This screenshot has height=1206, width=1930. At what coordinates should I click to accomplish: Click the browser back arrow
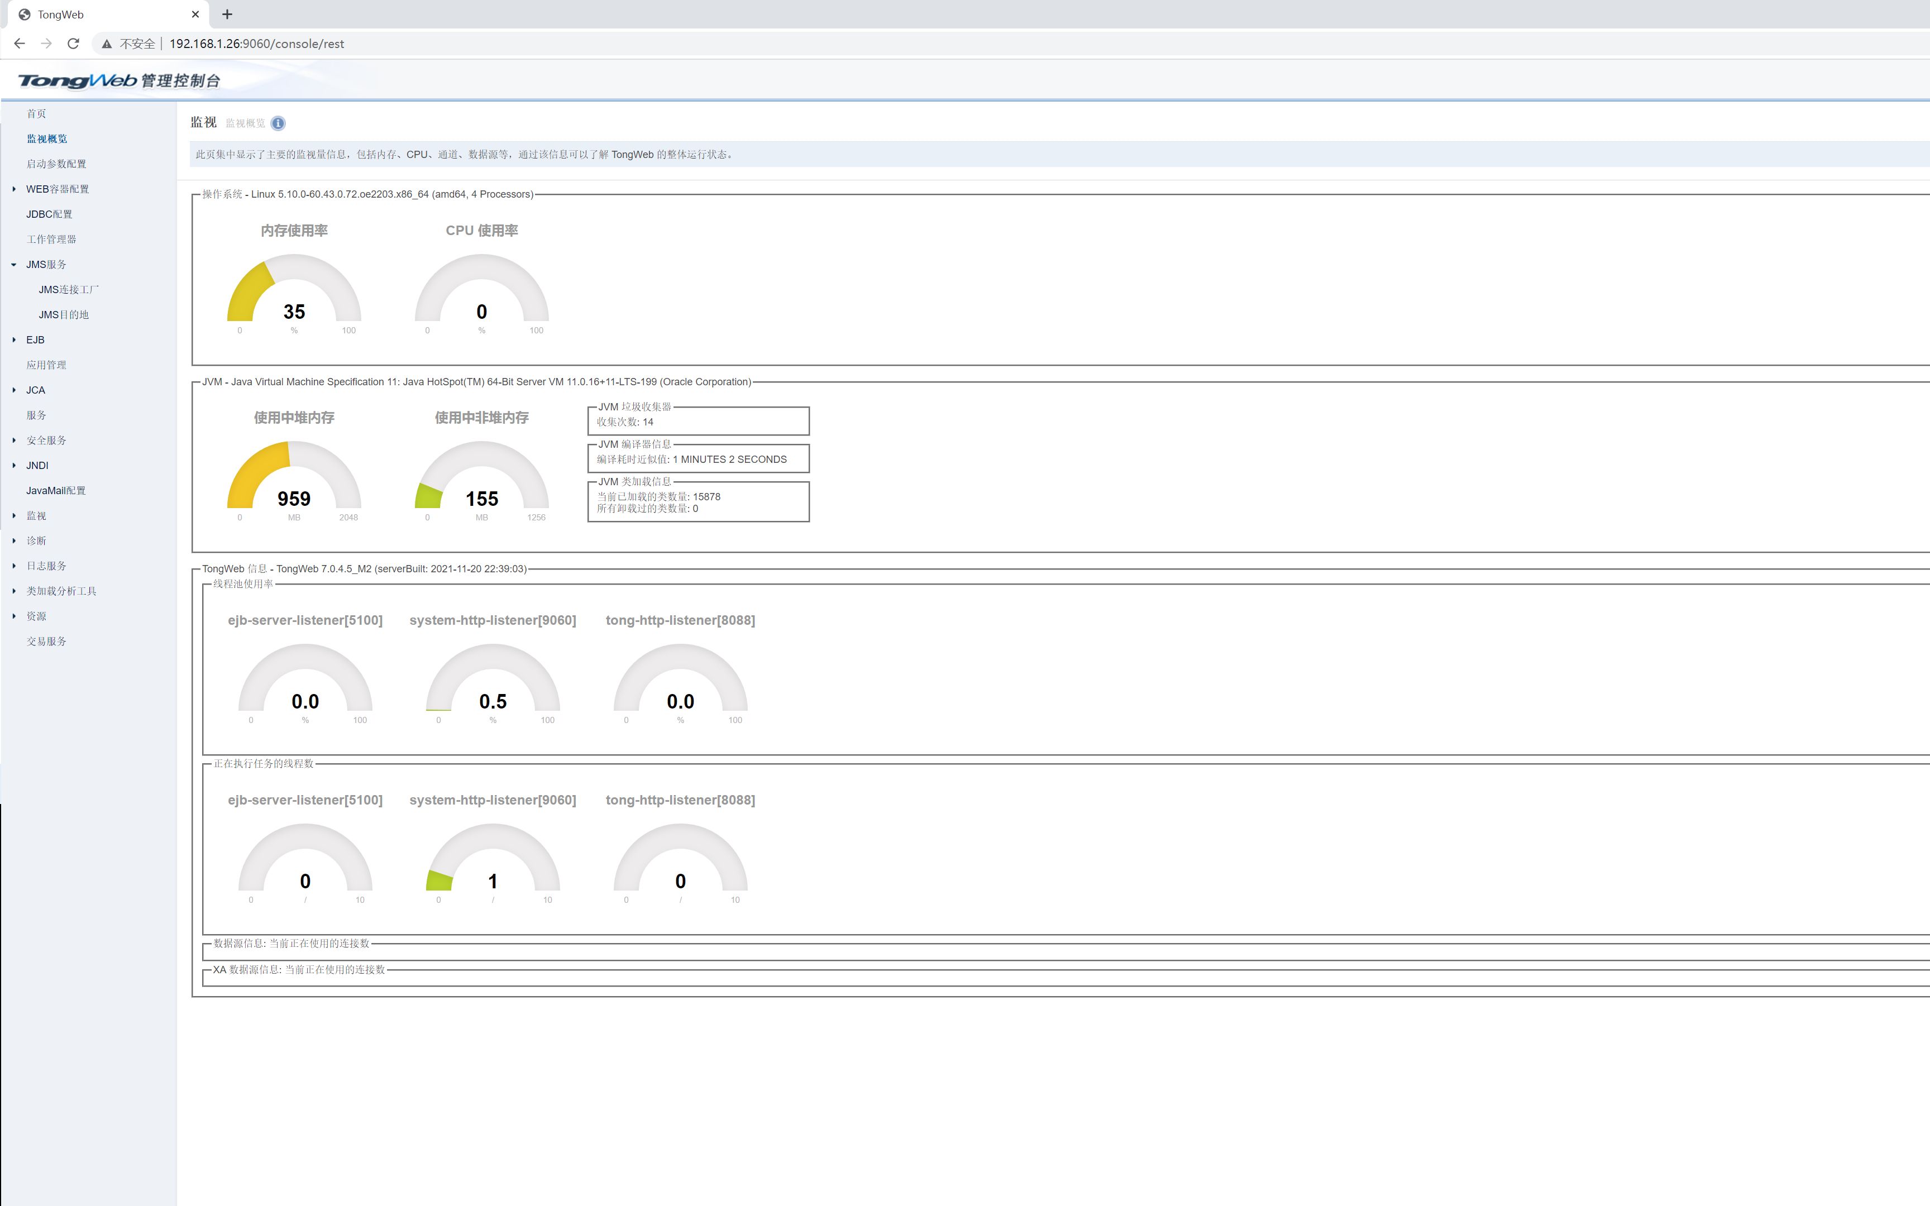click(x=19, y=44)
